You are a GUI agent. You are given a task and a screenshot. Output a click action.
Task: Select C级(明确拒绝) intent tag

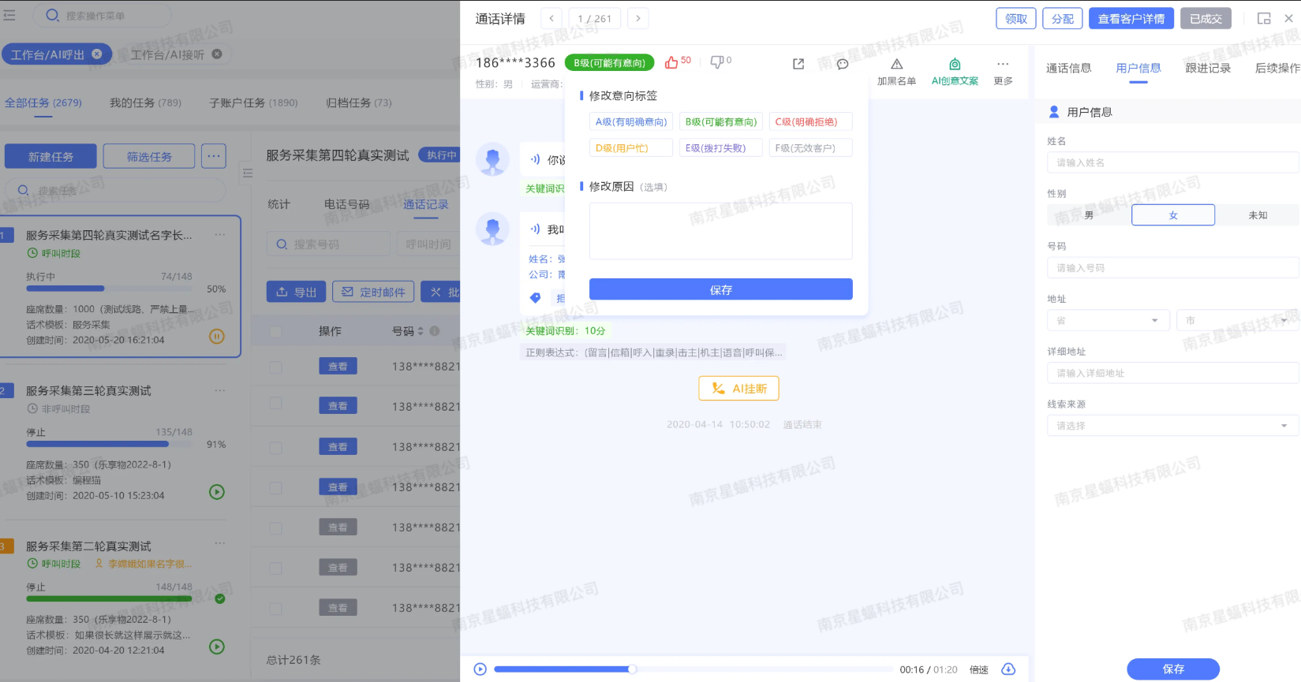coord(809,122)
